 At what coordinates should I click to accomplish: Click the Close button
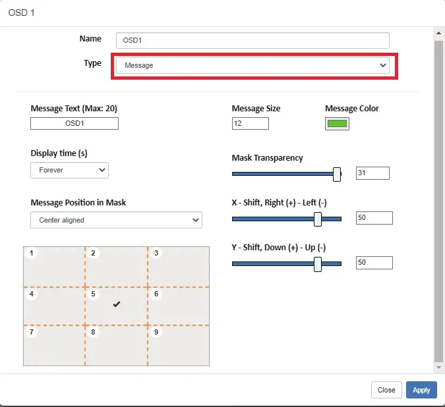[386, 390]
